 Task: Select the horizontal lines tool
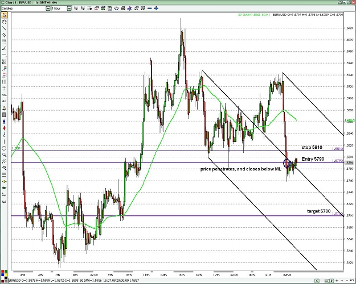(x=4, y=174)
